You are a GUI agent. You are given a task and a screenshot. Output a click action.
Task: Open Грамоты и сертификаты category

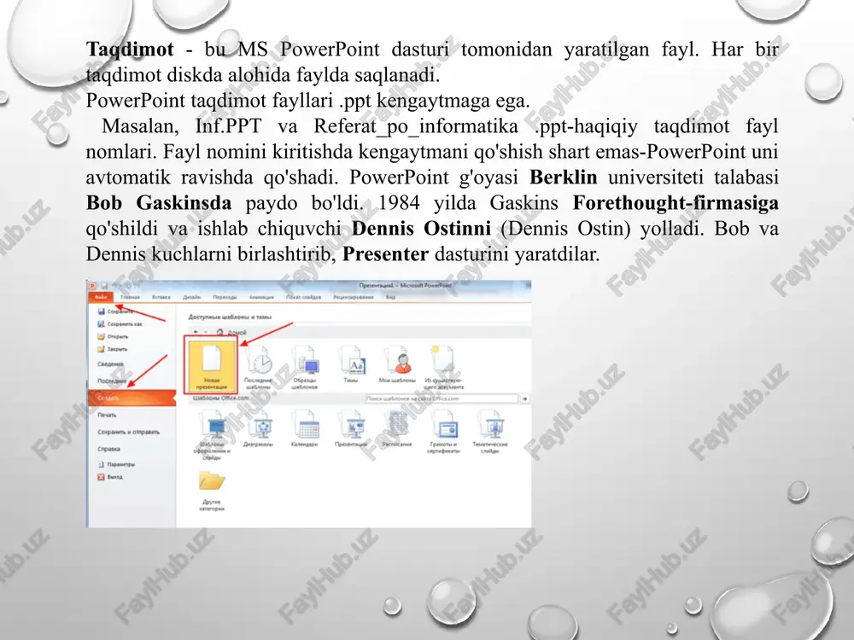pyautogui.click(x=444, y=433)
